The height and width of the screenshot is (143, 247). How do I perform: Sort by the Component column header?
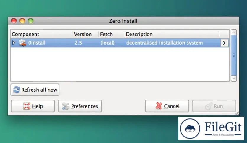[41, 34]
